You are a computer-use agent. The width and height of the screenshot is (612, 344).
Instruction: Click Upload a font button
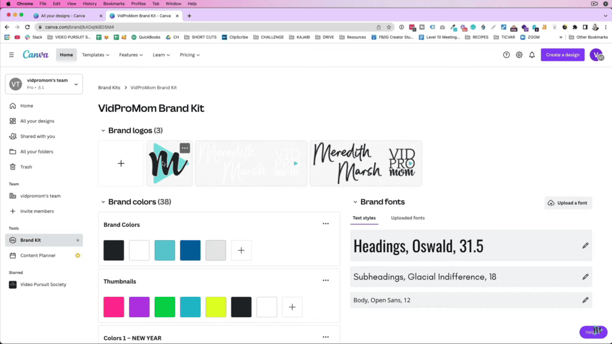[x=568, y=203]
